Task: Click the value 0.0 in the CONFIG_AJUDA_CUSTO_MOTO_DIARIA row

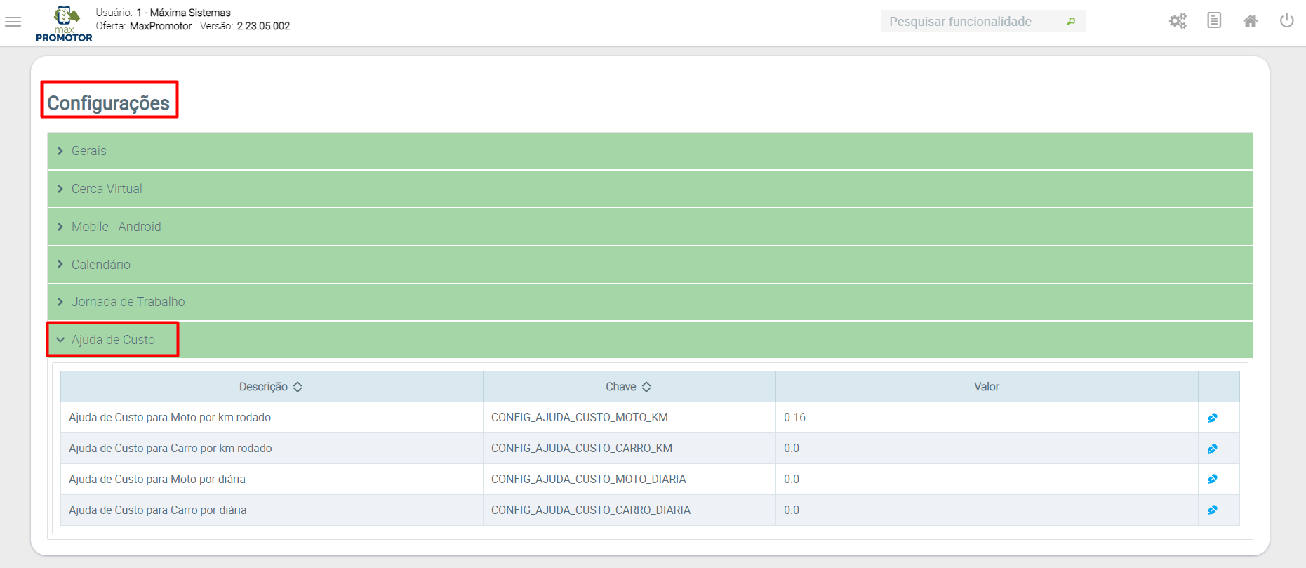Action: [x=792, y=480]
